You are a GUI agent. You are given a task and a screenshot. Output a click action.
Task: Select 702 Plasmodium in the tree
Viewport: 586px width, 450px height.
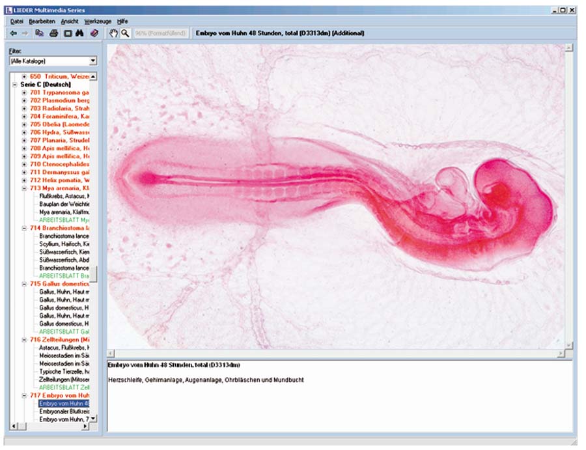click(60, 100)
